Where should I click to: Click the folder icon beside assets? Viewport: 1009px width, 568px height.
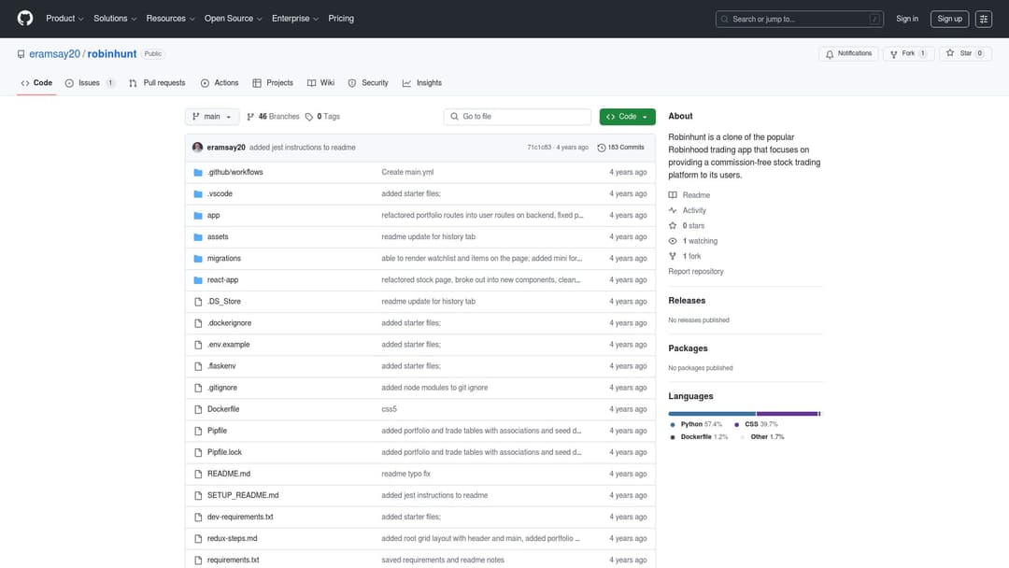click(x=198, y=236)
